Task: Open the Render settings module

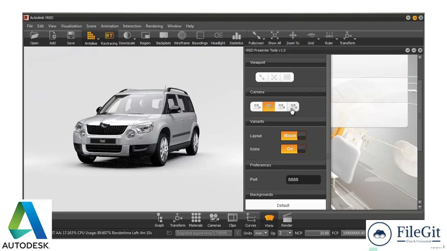Action: (287, 220)
